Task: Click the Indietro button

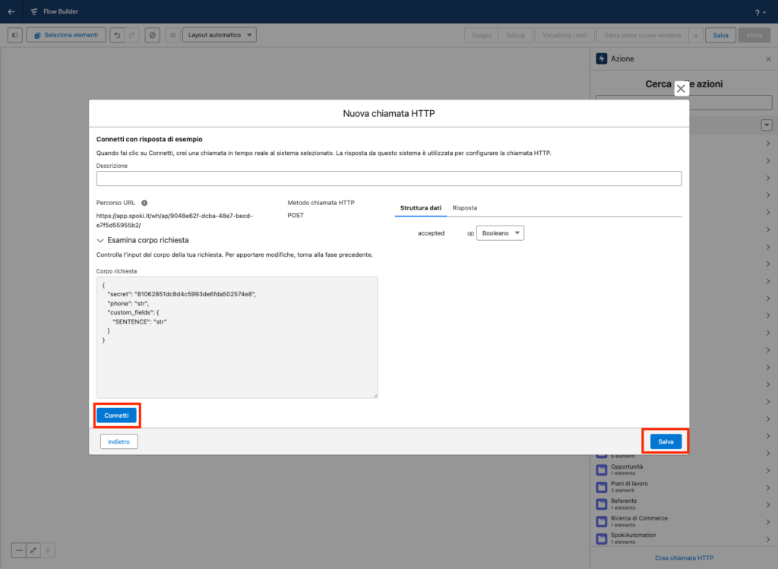Action: [x=119, y=441]
